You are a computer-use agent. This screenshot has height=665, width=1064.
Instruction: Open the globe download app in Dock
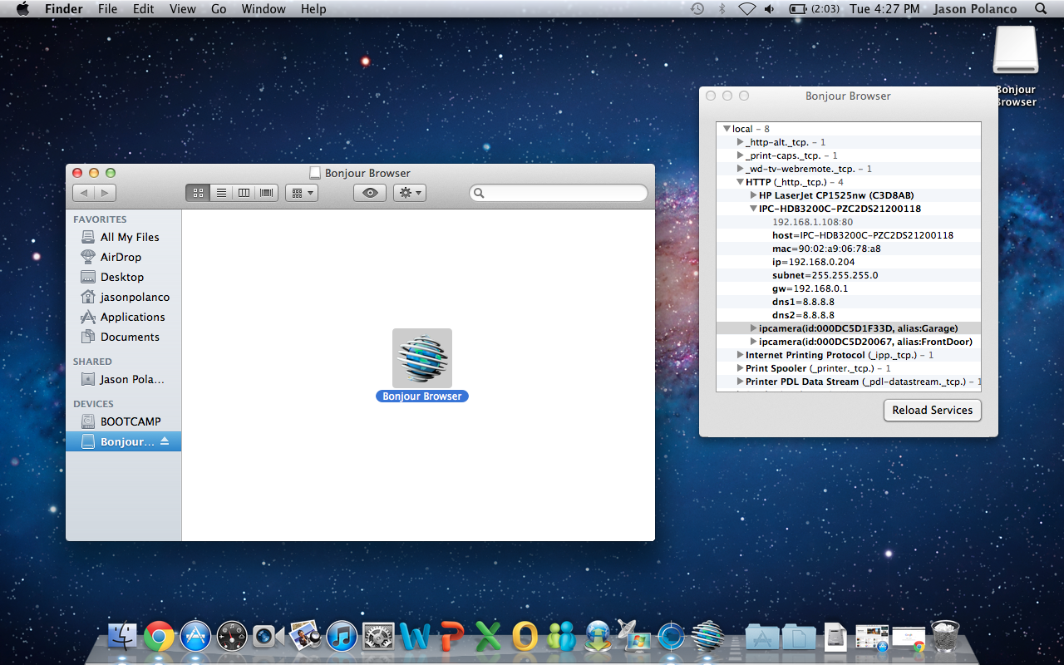coord(598,637)
